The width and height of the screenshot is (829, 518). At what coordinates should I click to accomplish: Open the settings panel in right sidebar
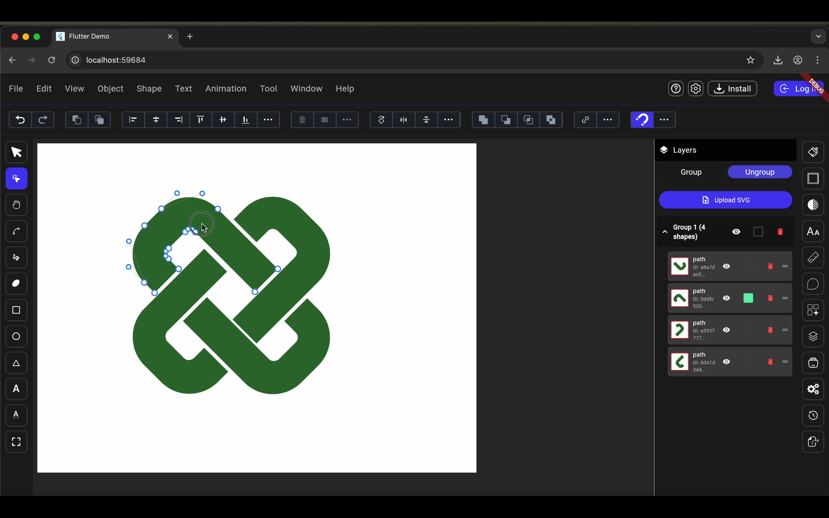[812, 389]
